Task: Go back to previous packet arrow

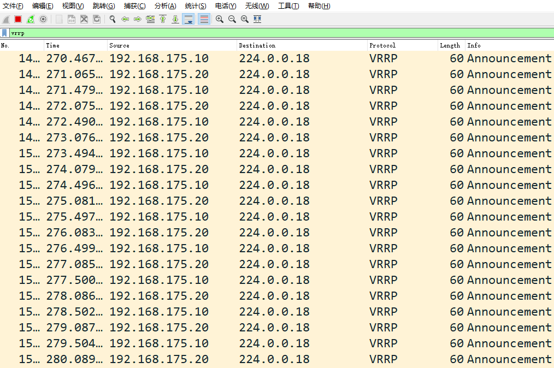Action: (125, 19)
